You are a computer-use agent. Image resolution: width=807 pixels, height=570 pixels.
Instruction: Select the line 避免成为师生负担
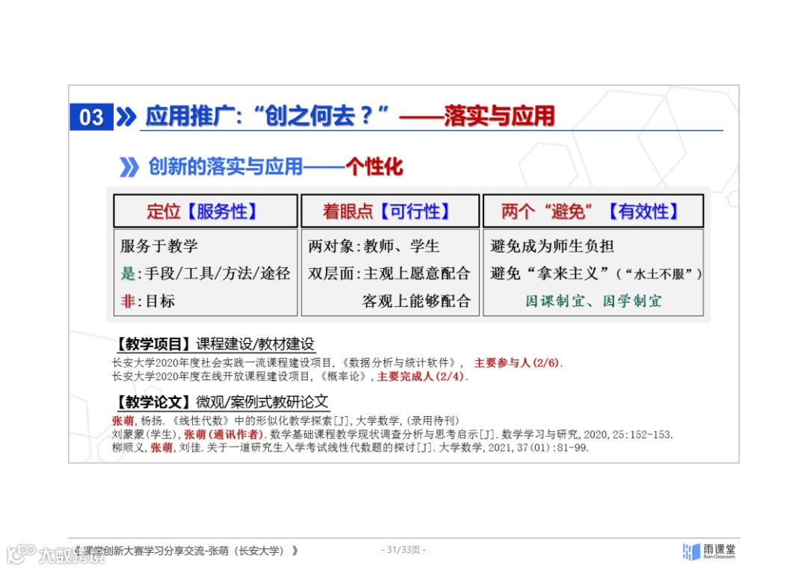[x=551, y=246]
